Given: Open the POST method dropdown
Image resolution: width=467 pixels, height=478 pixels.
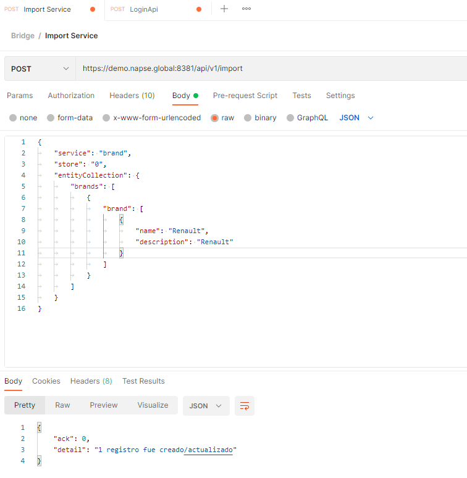Looking at the screenshot, I should pyautogui.click(x=40, y=68).
